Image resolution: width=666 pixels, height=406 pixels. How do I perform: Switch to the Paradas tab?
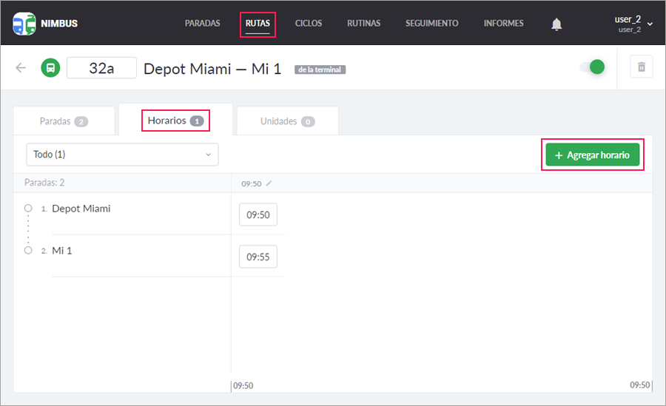[64, 121]
